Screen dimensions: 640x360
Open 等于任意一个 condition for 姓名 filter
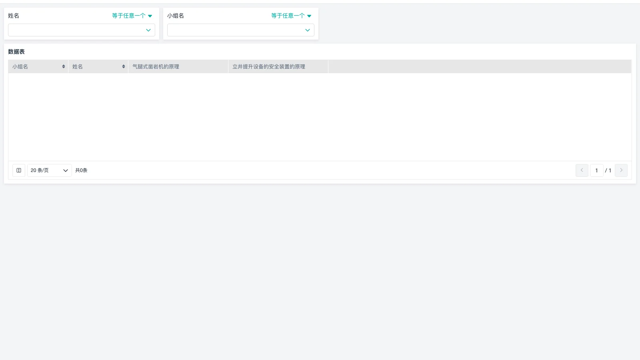pyautogui.click(x=132, y=16)
